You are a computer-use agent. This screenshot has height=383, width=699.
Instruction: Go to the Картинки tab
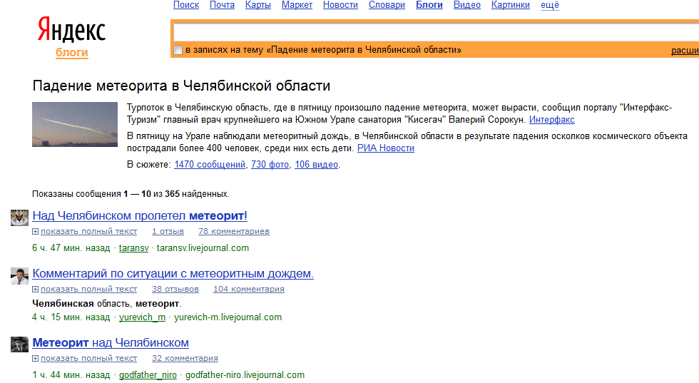[511, 5]
